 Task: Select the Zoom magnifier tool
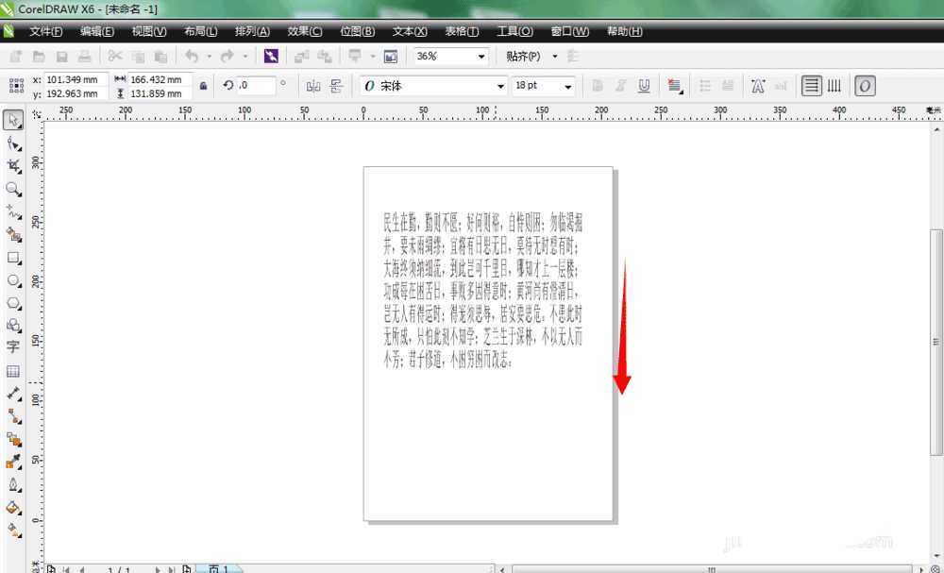click(x=13, y=189)
